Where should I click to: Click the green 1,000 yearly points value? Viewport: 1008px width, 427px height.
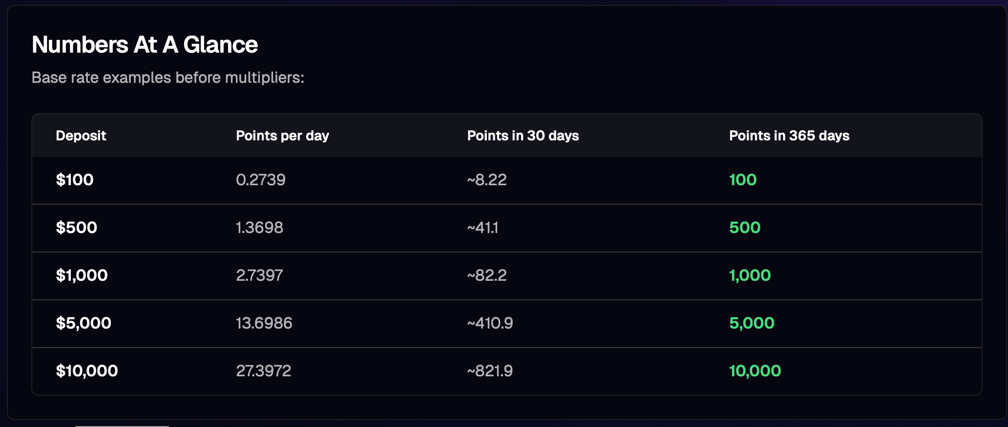pos(750,275)
